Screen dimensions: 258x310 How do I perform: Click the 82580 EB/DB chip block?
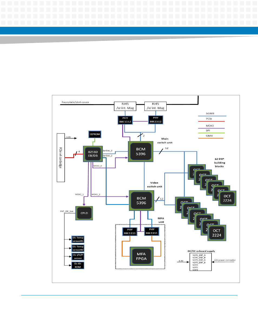point(93,154)
